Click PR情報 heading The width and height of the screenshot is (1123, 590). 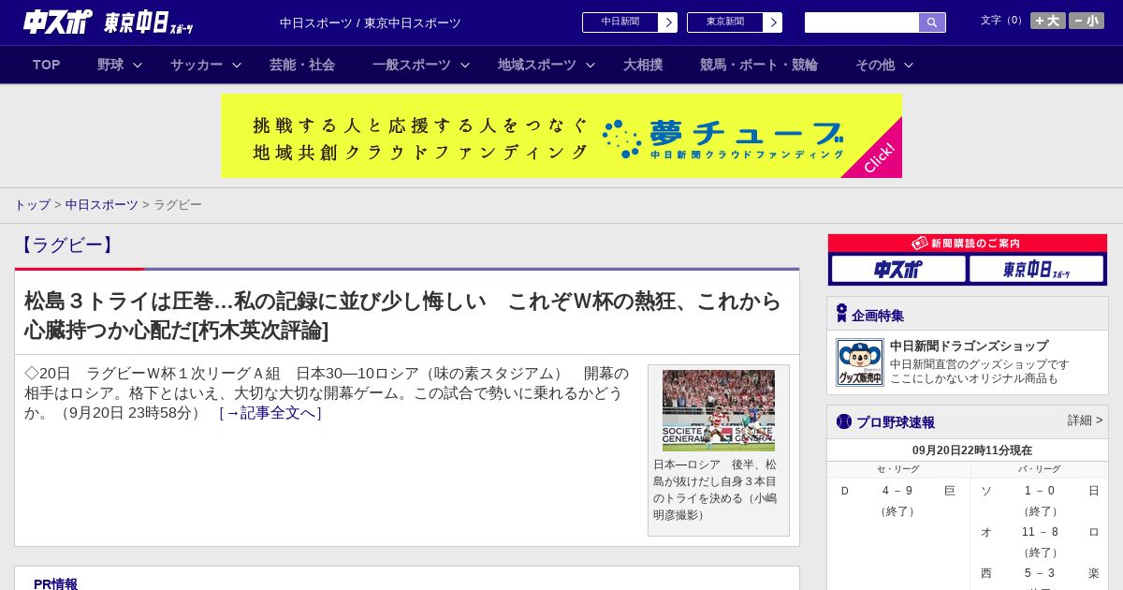click(x=55, y=584)
